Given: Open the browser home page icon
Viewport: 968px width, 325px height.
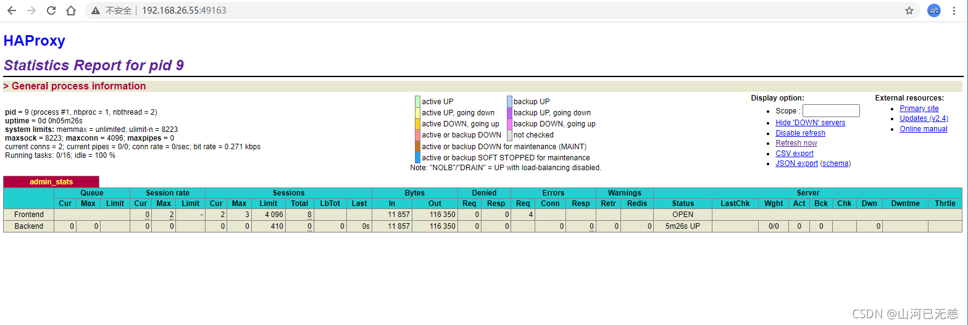Looking at the screenshot, I should (71, 10).
